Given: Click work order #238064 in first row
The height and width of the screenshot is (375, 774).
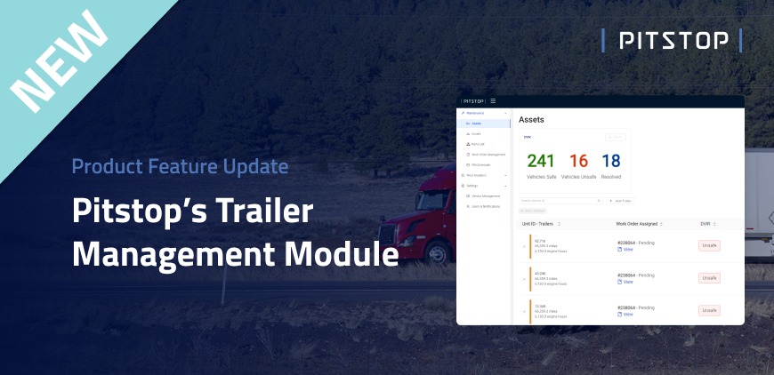Looking at the screenshot, I should click(x=627, y=243).
